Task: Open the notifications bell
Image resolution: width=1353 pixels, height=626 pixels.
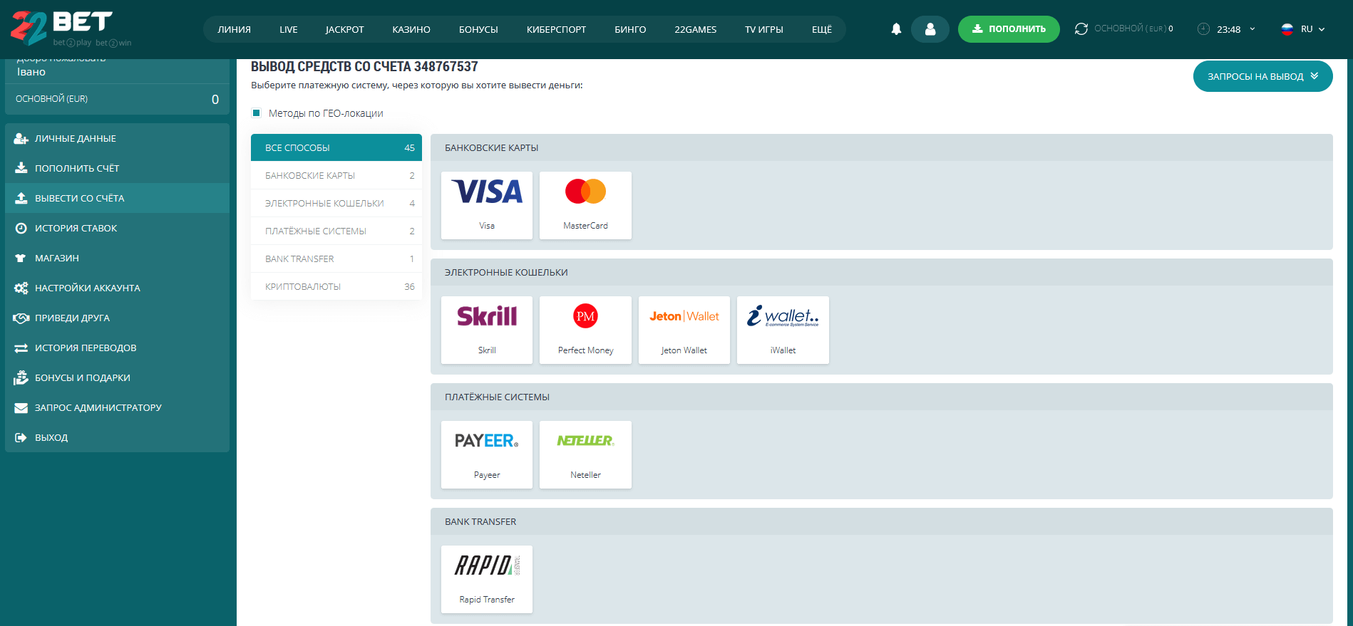Action: coord(896,29)
